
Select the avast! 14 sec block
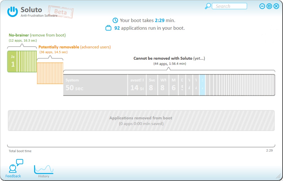137,85
